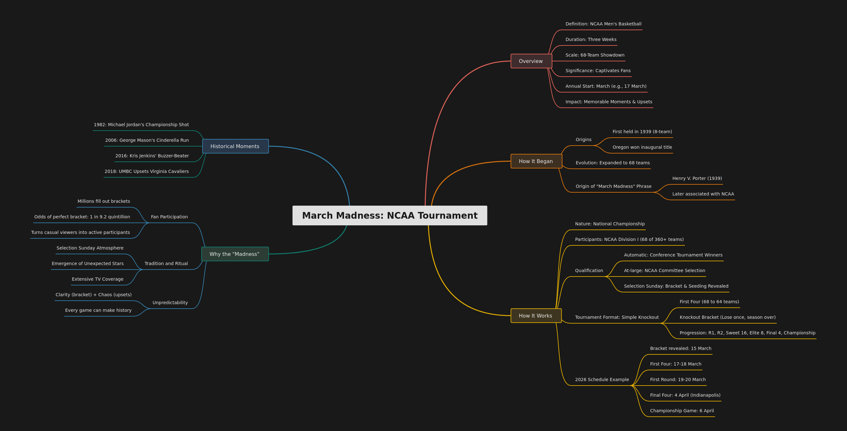
Task: Select the 'Historical Moments' node
Action: (235, 146)
